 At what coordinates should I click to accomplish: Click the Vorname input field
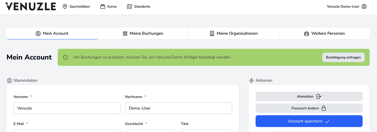point(67,108)
